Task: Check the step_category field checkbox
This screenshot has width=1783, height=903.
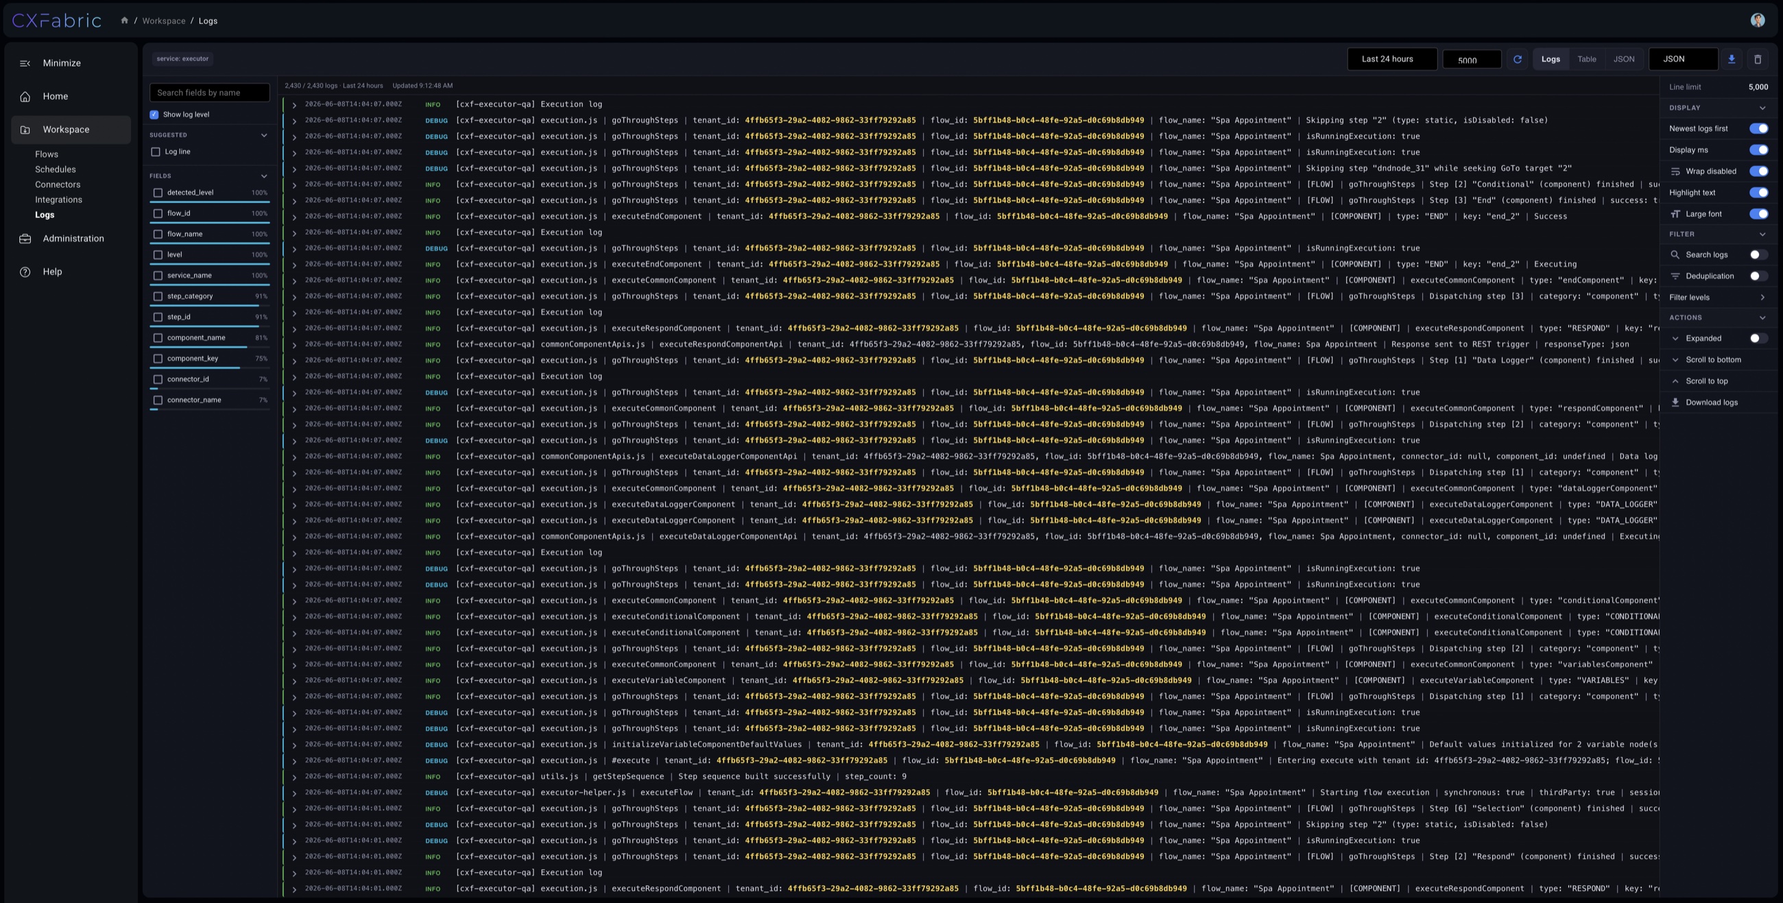Action: 158,297
